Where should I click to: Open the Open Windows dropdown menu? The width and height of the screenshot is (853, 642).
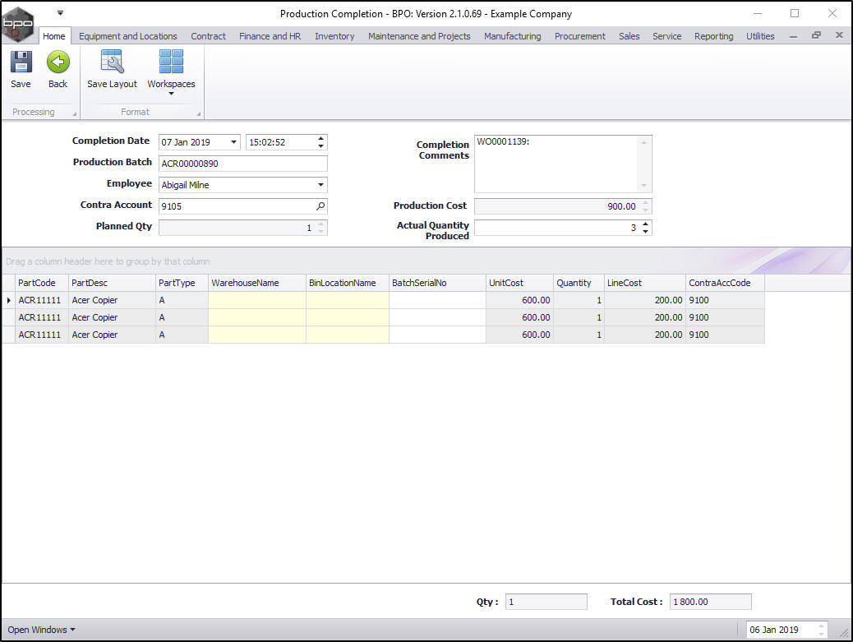click(x=41, y=630)
